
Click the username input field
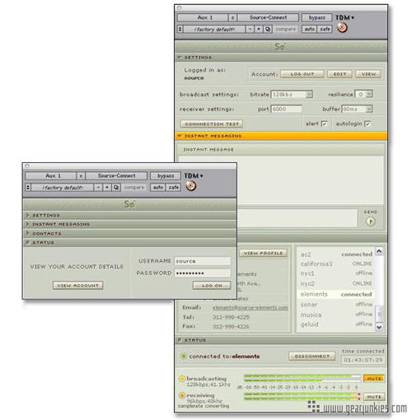click(203, 261)
